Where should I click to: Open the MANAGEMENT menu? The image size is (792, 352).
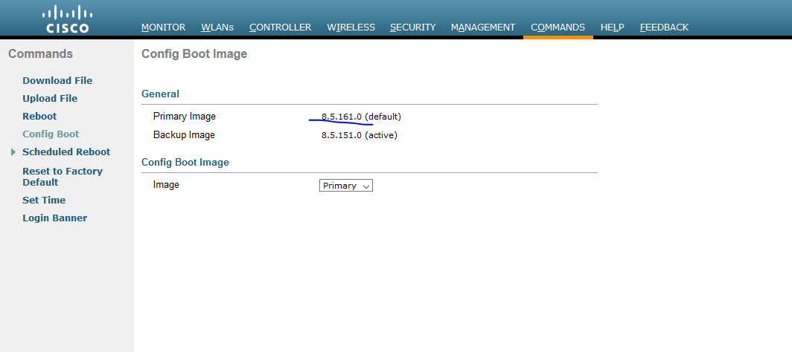pos(483,27)
